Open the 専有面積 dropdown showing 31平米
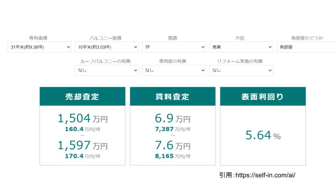336x189 pixels. point(40,47)
